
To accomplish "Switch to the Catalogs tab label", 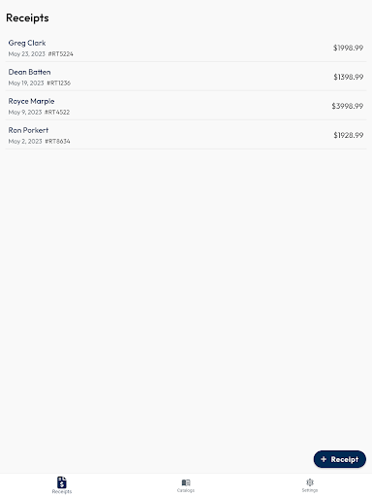I will [186, 490].
